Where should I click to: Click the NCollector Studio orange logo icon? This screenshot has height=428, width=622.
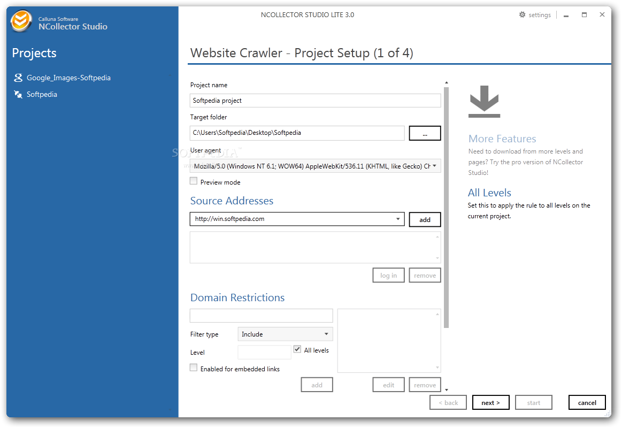click(21, 21)
